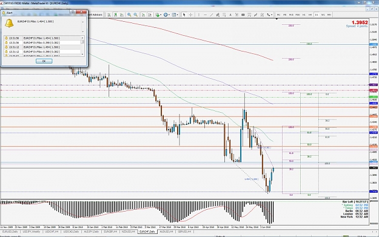Screen dimensions: 379x237
Task: Select 13:31:12 alert row showing 1.454
Action: [x=42, y=47]
